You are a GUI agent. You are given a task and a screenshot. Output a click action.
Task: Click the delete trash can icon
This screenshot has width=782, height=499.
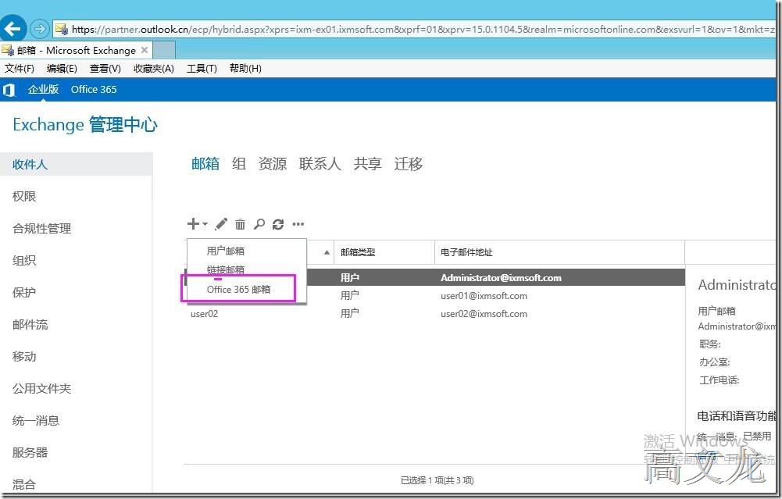240,224
